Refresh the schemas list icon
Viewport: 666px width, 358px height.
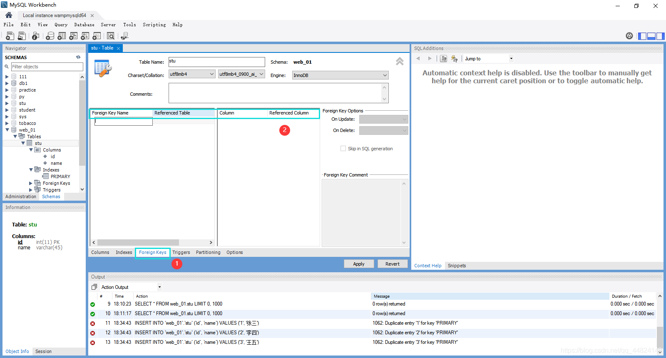click(x=78, y=57)
